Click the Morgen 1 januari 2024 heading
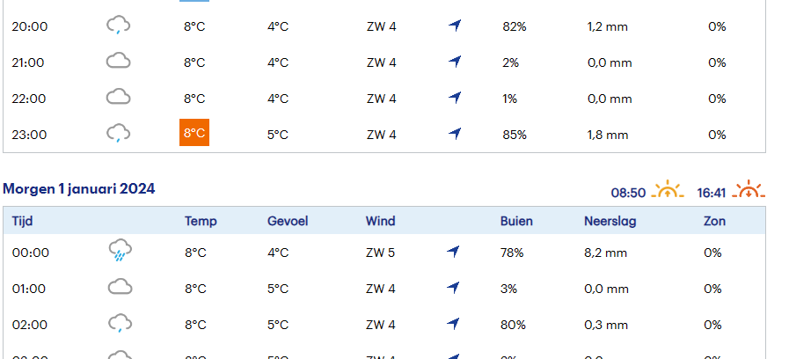Image resolution: width=789 pixels, height=359 pixels. coord(79,189)
